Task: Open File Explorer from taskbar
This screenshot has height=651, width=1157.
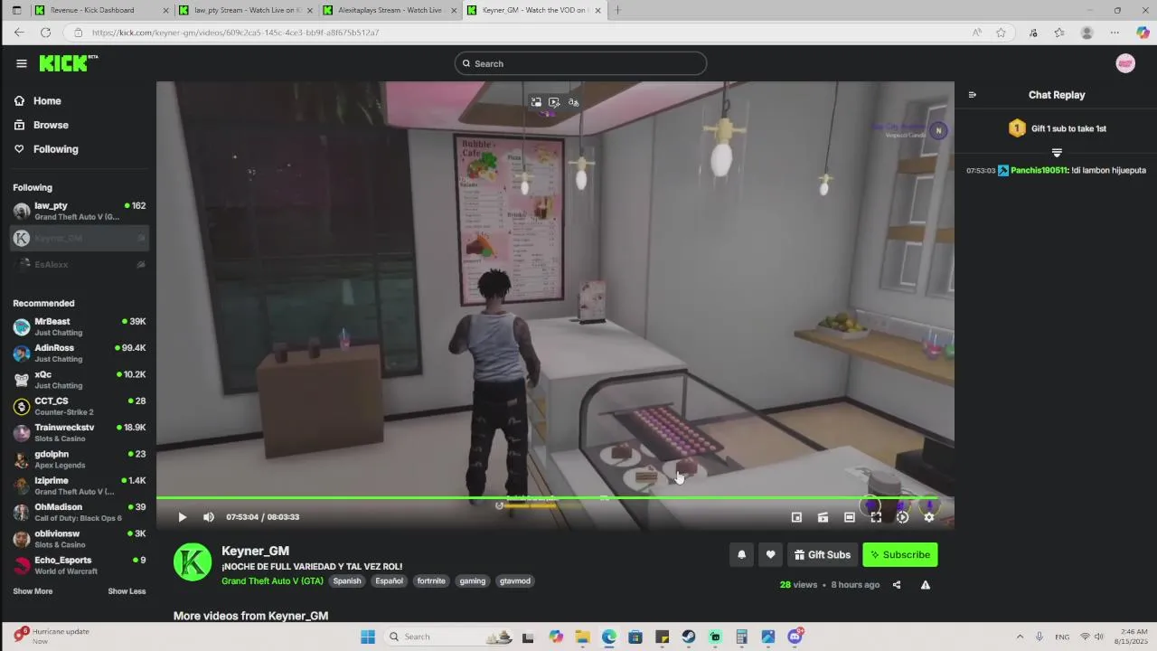Action: [582, 637]
